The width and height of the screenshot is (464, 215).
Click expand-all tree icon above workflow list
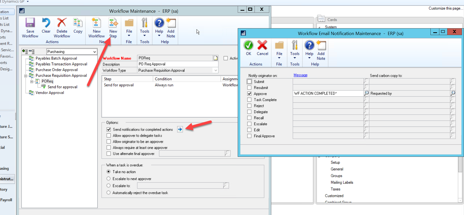tap(25, 52)
